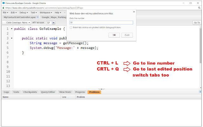Image resolution: width=203 pixels, height=127 pixels.
Task: Click the Go To button
Action: pyautogui.click(x=197, y=23)
